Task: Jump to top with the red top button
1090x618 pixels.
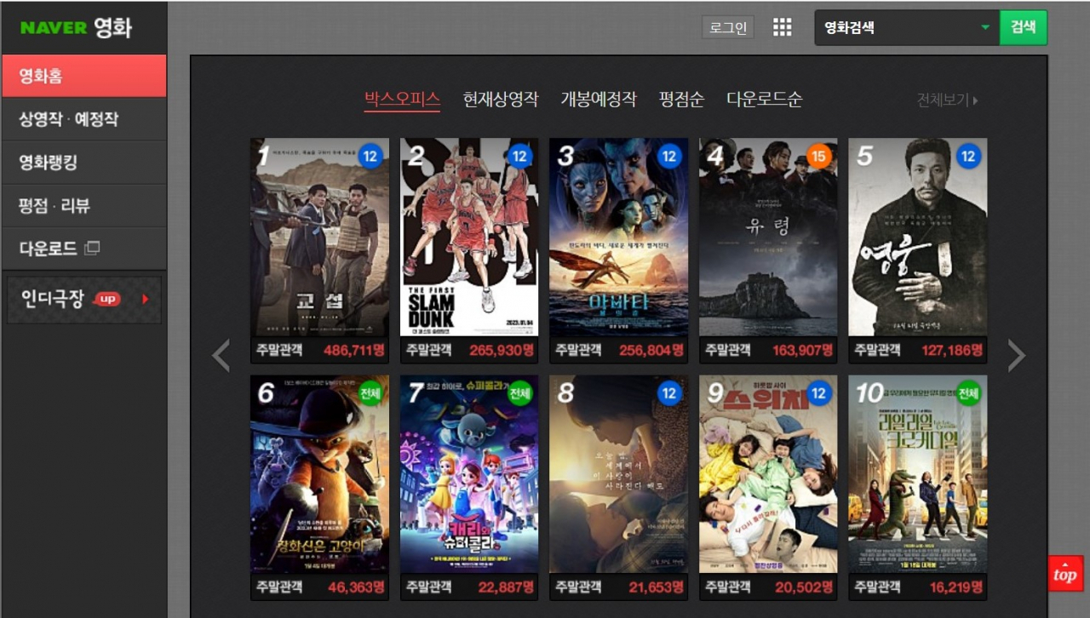Action: point(1065,573)
